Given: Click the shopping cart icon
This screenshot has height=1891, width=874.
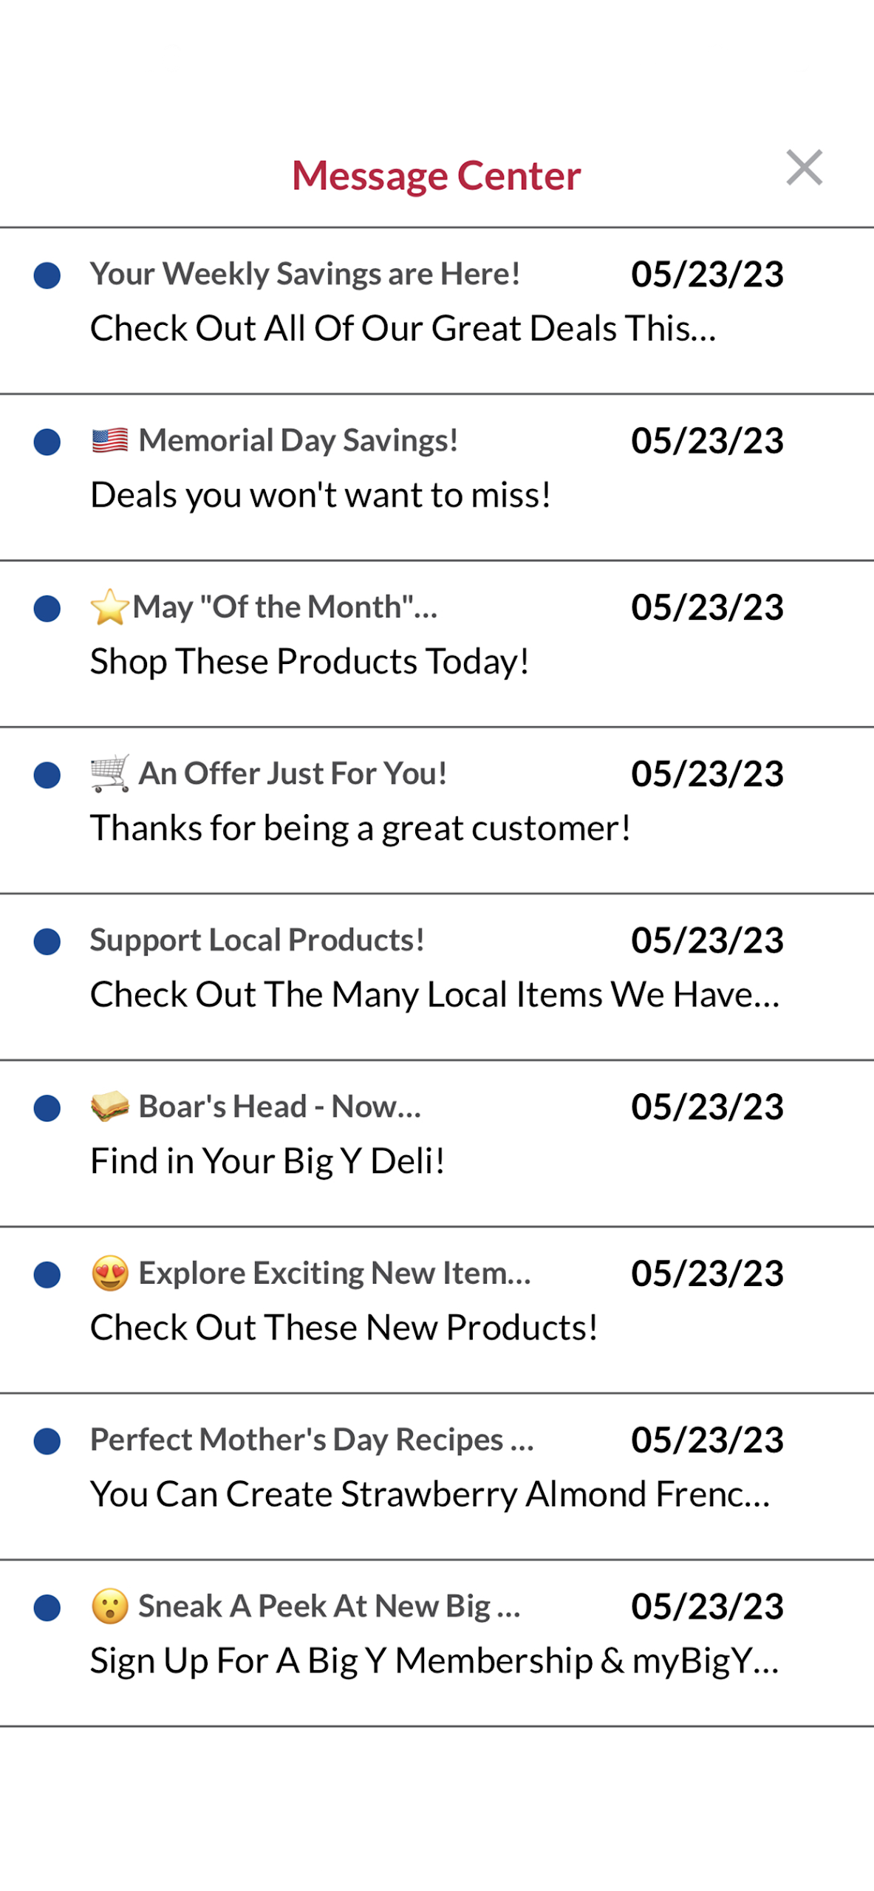Looking at the screenshot, I should 110,773.
